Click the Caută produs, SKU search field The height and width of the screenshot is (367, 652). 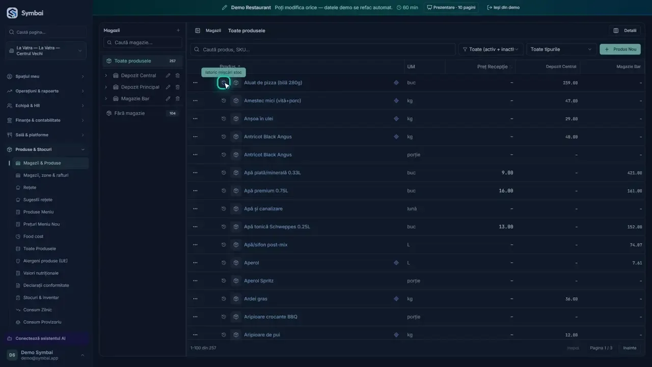(323, 49)
